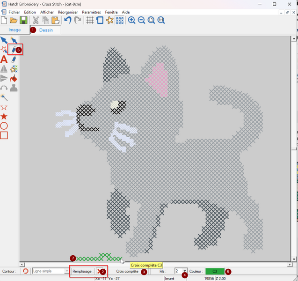This screenshot has height=281, width=298.
Task: Expand the Ligne simple line type dropdown
Action: [67, 271]
